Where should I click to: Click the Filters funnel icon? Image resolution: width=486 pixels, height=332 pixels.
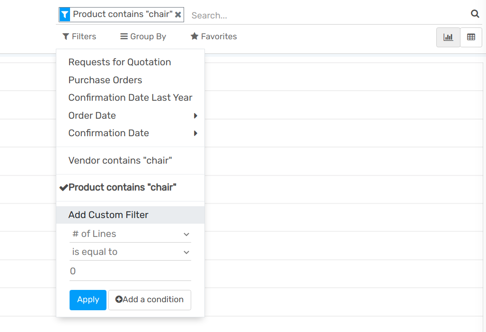click(x=66, y=36)
